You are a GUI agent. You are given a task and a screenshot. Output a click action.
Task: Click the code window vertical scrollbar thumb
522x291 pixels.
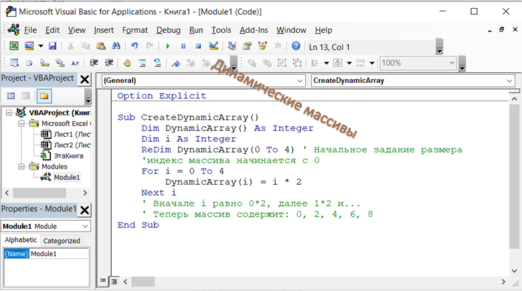tap(515, 176)
